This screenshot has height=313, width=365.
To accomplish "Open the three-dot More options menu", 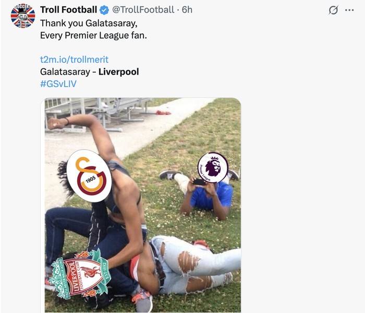I will (x=349, y=10).
